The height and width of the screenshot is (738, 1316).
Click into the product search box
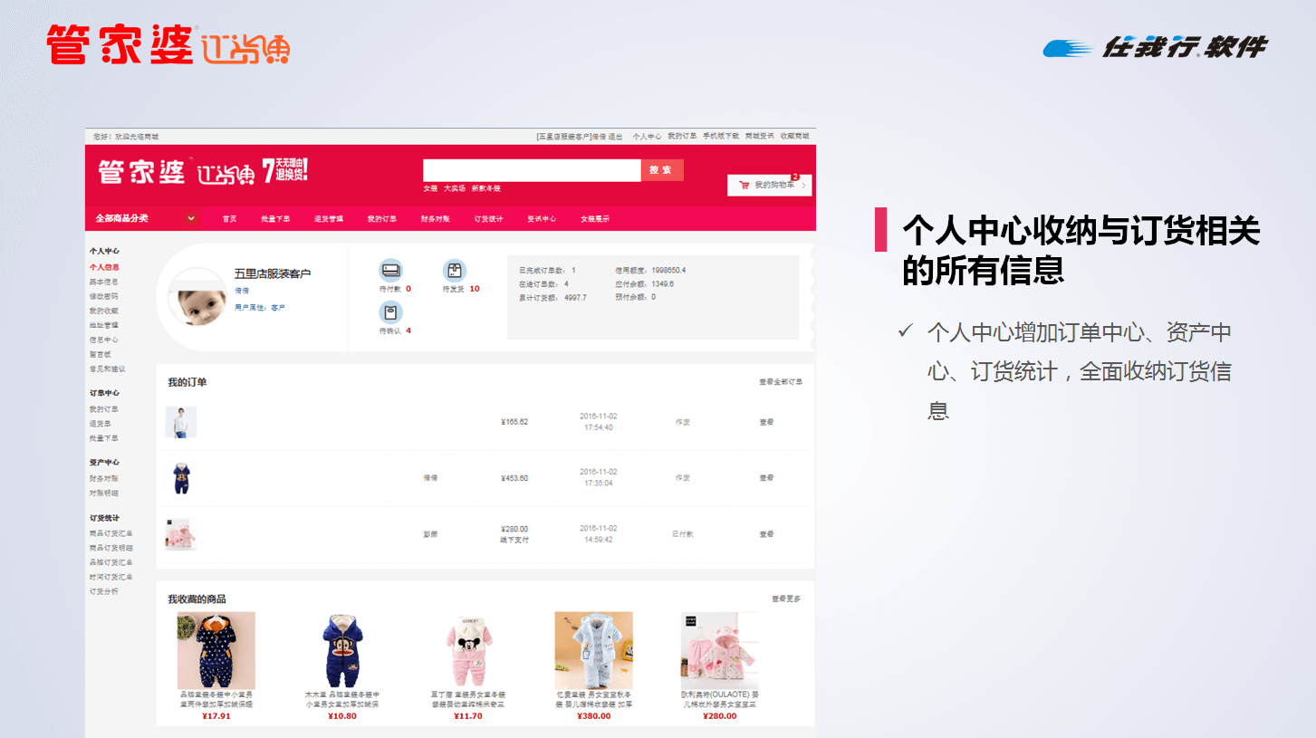tap(532, 170)
